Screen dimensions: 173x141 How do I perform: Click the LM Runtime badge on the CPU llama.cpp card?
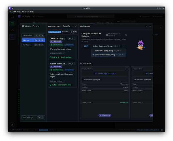click(x=56, y=42)
